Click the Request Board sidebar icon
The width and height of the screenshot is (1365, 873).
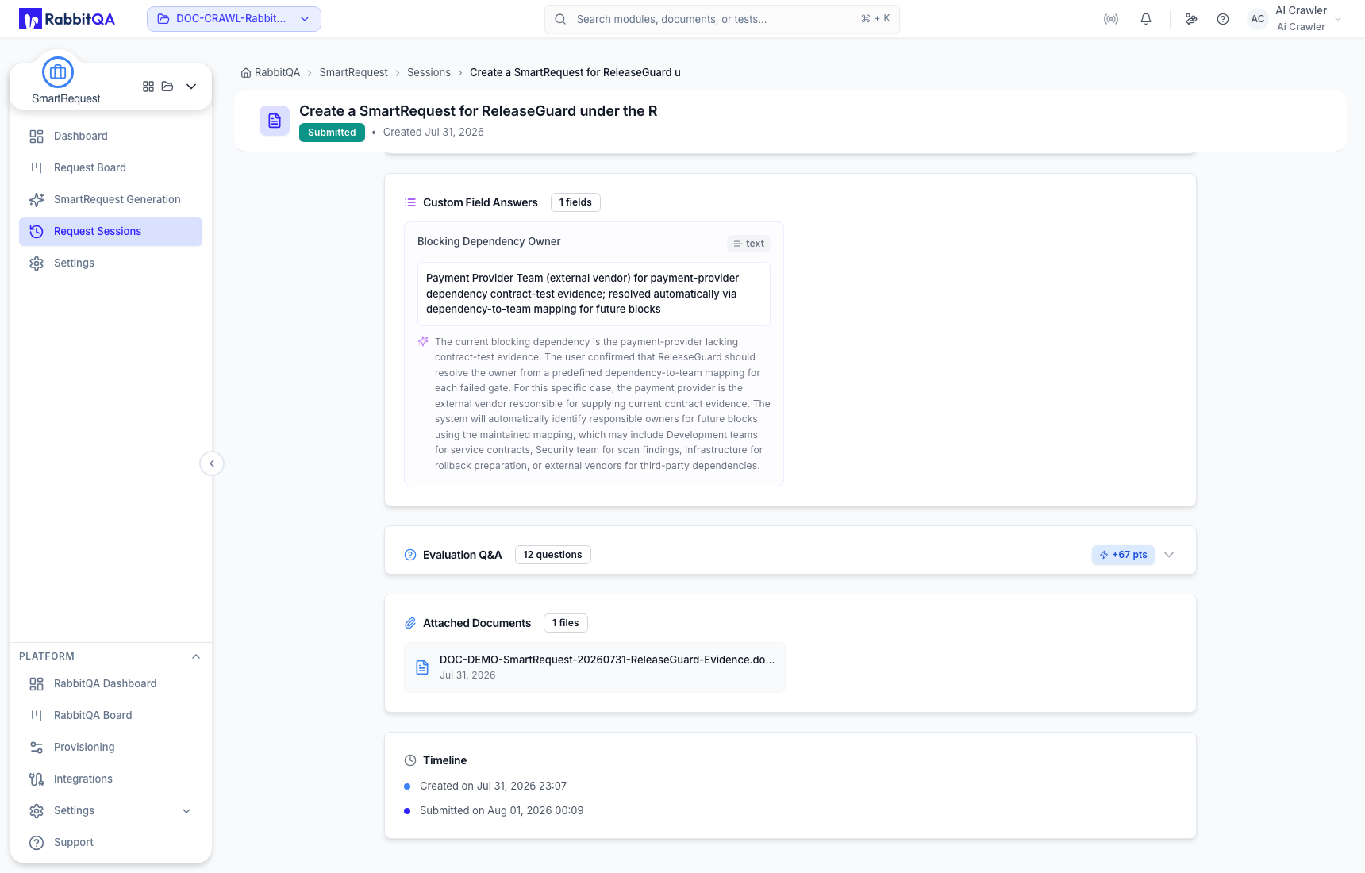pyautogui.click(x=37, y=168)
